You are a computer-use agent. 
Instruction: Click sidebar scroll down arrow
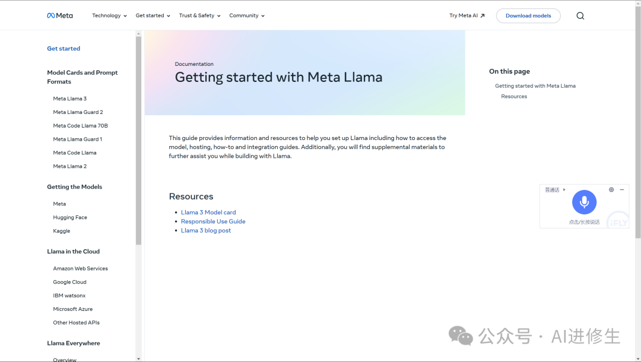coord(138,358)
